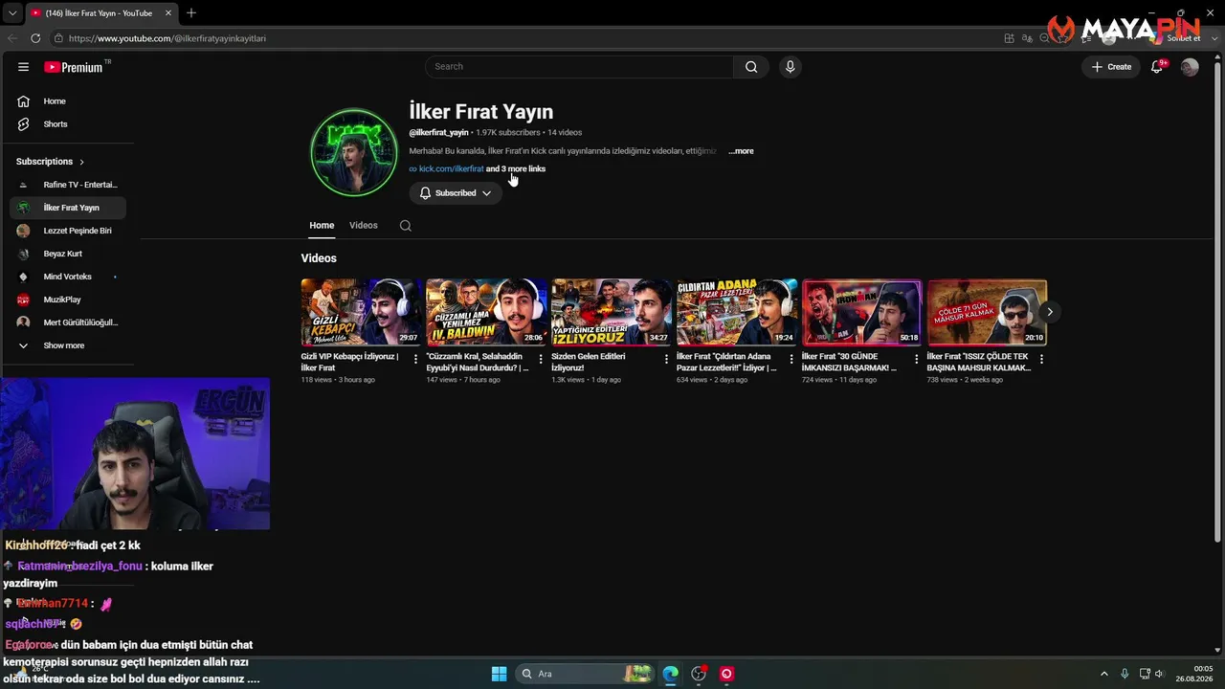Click the magnifier search button

click(751, 67)
